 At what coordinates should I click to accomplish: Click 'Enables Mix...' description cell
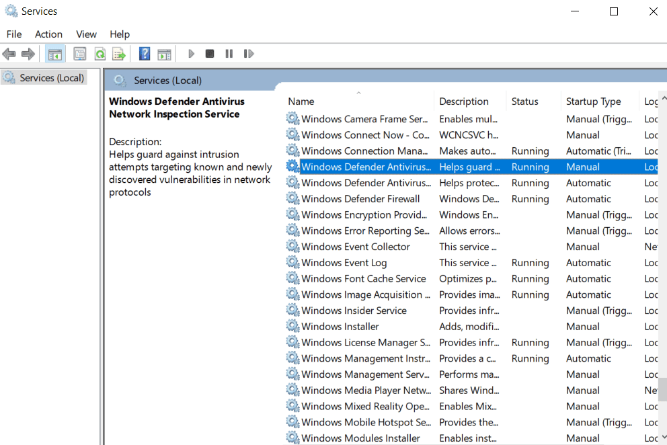(x=468, y=406)
